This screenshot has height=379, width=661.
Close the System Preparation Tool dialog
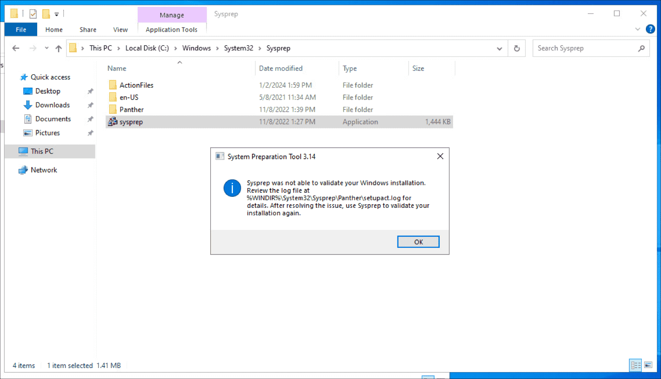click(440, 156)
